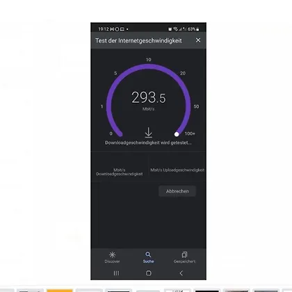
Task: Tap the Android back arrow
Action: (181, 273)
